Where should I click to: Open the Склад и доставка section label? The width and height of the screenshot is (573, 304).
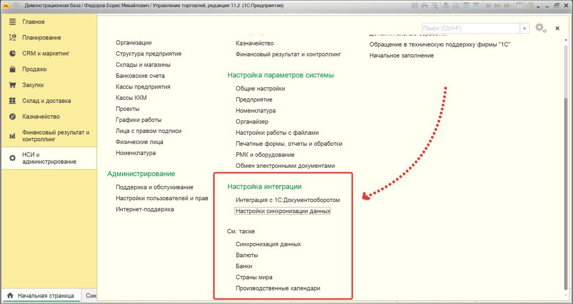[x=47, y=101]
